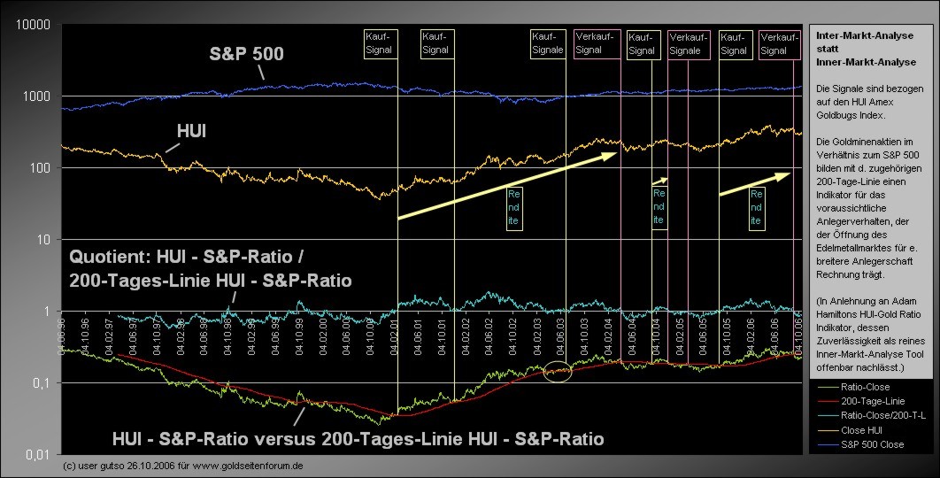Click the 'Quotient: HUI - S&P-Ratio /' label
This screenshot has width=940, height=478.
tap(187, 257)
